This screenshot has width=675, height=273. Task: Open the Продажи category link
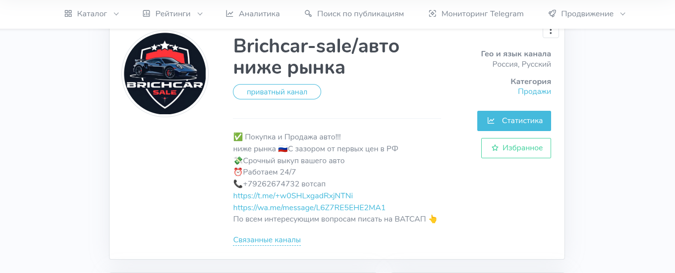click(534, 91)
